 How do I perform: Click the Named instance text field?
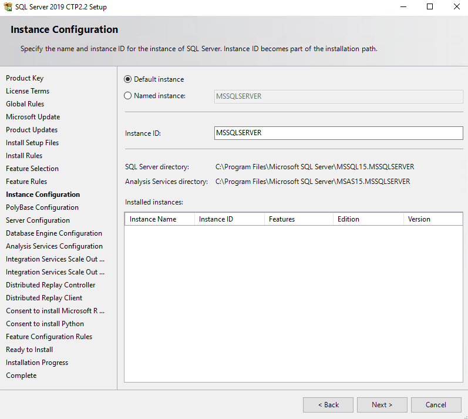tap(338, 96)
